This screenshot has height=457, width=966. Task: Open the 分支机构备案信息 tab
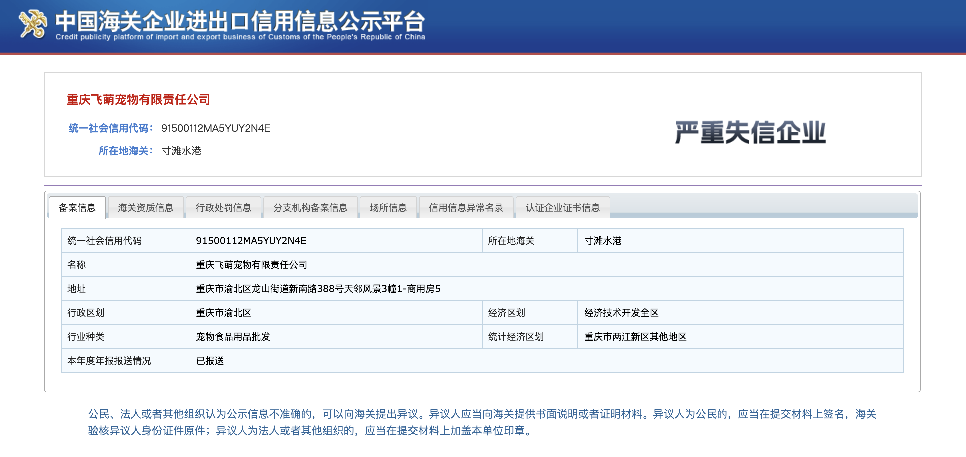310,207
